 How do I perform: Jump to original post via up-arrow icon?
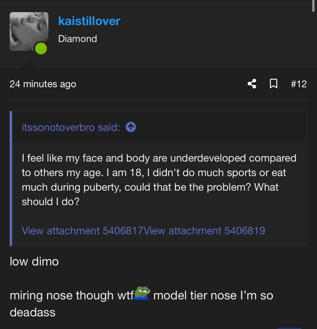point(131,127)
